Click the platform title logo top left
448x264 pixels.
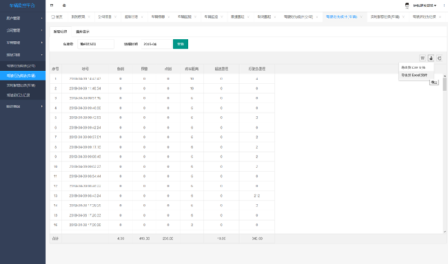point(22,5)
